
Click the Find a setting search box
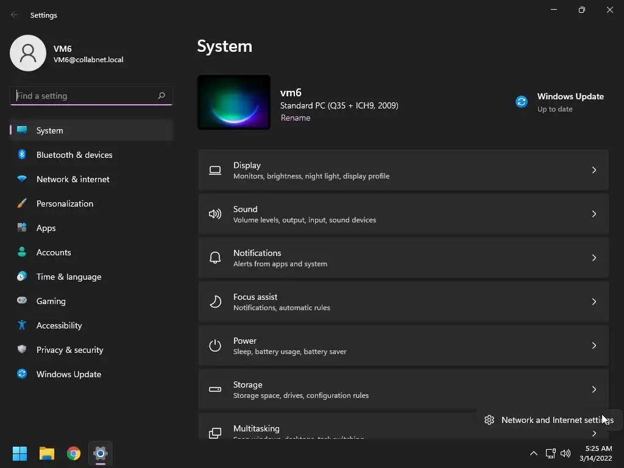[84, 96]
